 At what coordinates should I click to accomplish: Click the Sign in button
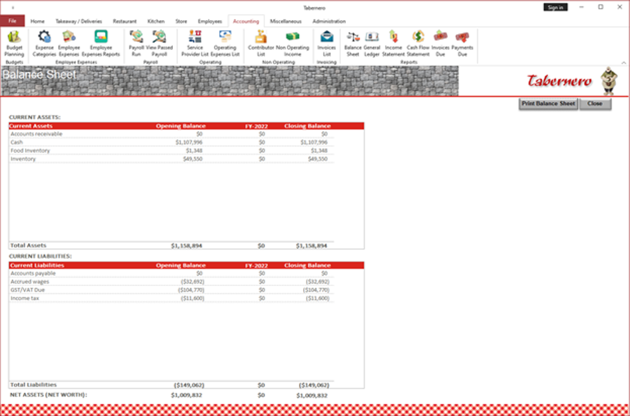pyautogui.click(x=555, y=7)
